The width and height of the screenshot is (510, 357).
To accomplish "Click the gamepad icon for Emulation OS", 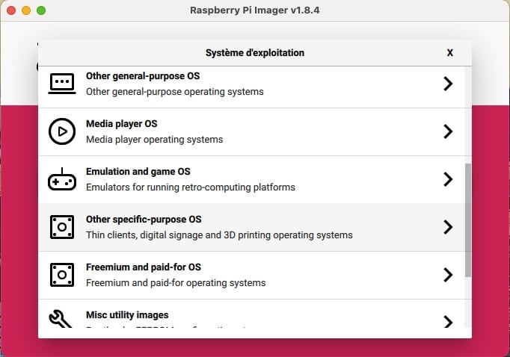I will click(61, 179).
